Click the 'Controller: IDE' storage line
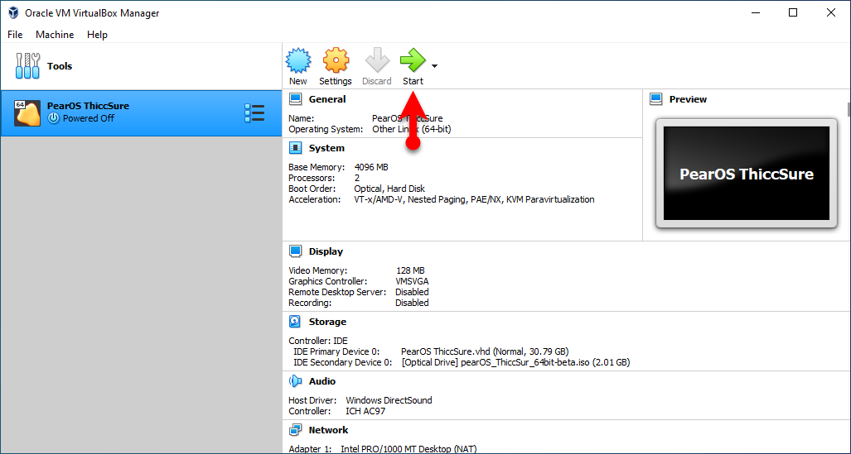Screen dimensions: 851x454 [x=318, y=341]
